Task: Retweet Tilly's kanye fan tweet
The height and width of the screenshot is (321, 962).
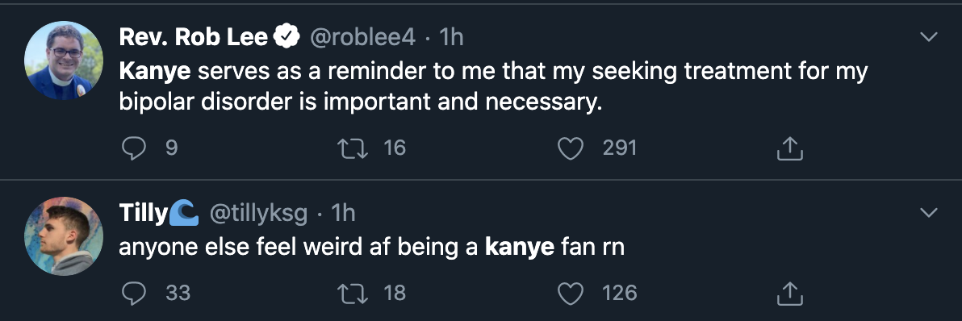Action: tap(353, 293)
